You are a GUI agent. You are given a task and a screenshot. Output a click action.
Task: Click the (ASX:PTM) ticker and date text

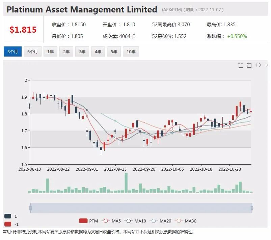[x=193, y=10]
